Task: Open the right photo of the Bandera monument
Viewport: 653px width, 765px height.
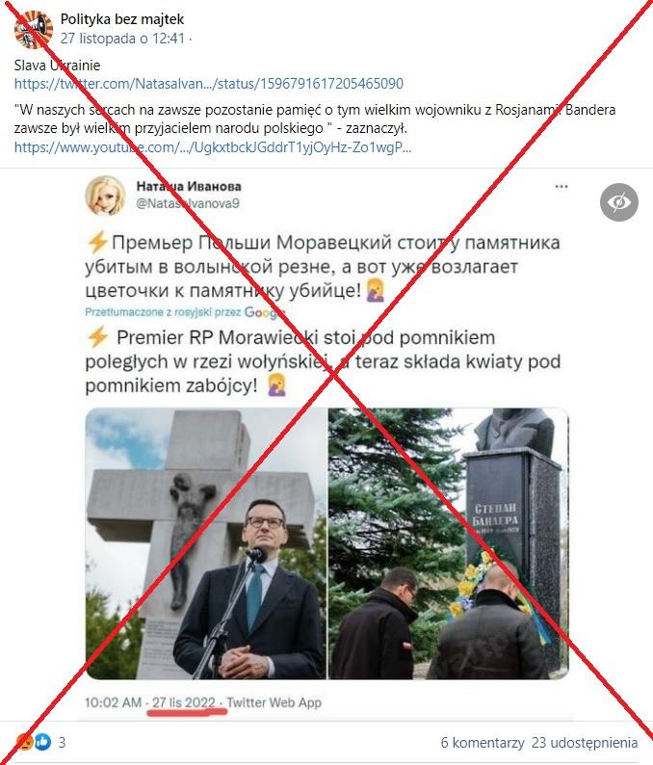Action: click(x=448, y=543)
